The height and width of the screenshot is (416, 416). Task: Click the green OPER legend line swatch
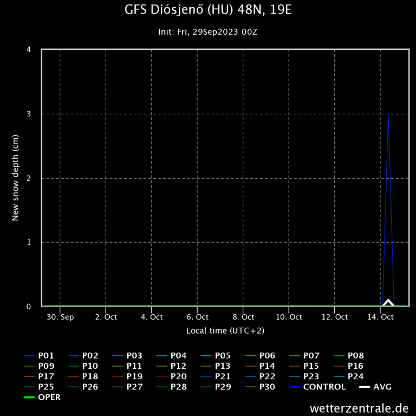(x=29, y=397)
